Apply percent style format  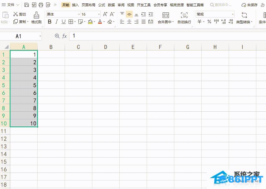pyautogui.click(x=209, y=22)
